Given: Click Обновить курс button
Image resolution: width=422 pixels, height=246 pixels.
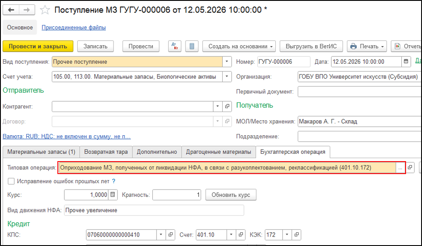Looking at the screenshot, I should [x=231, y=195].
